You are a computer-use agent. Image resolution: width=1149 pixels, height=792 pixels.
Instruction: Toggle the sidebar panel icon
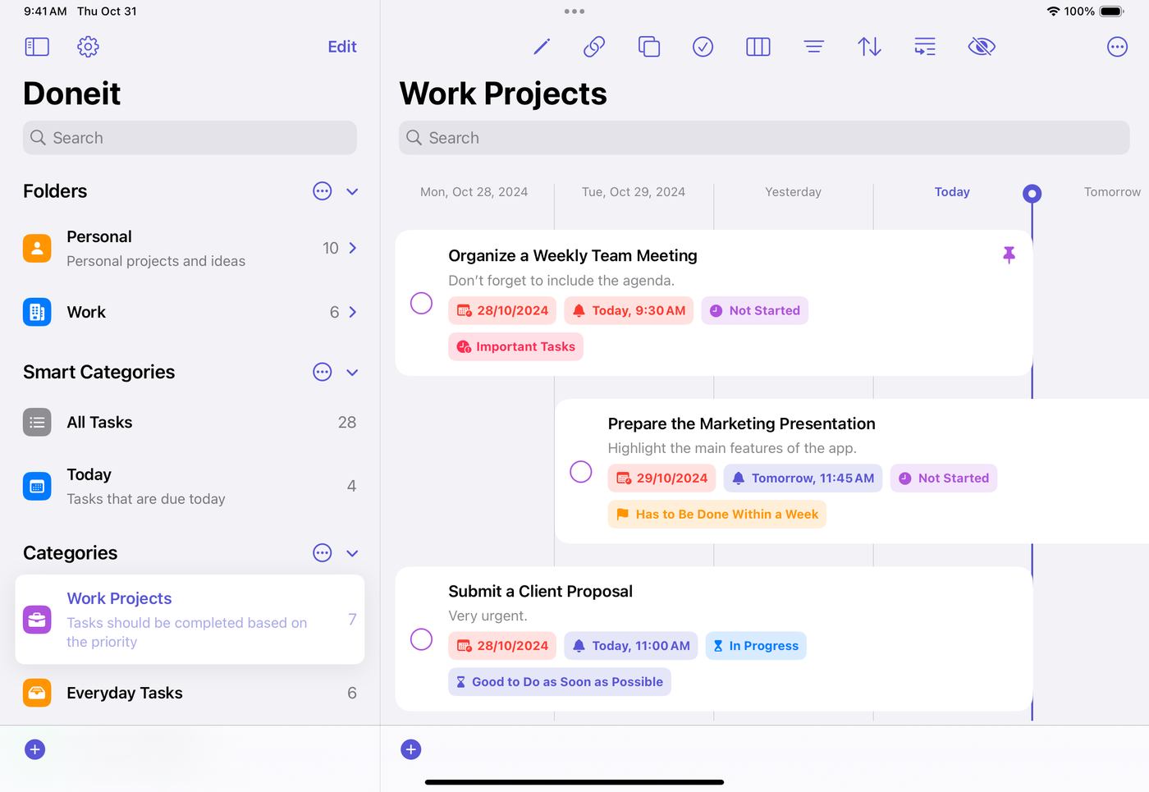click(x=37, y=47)
